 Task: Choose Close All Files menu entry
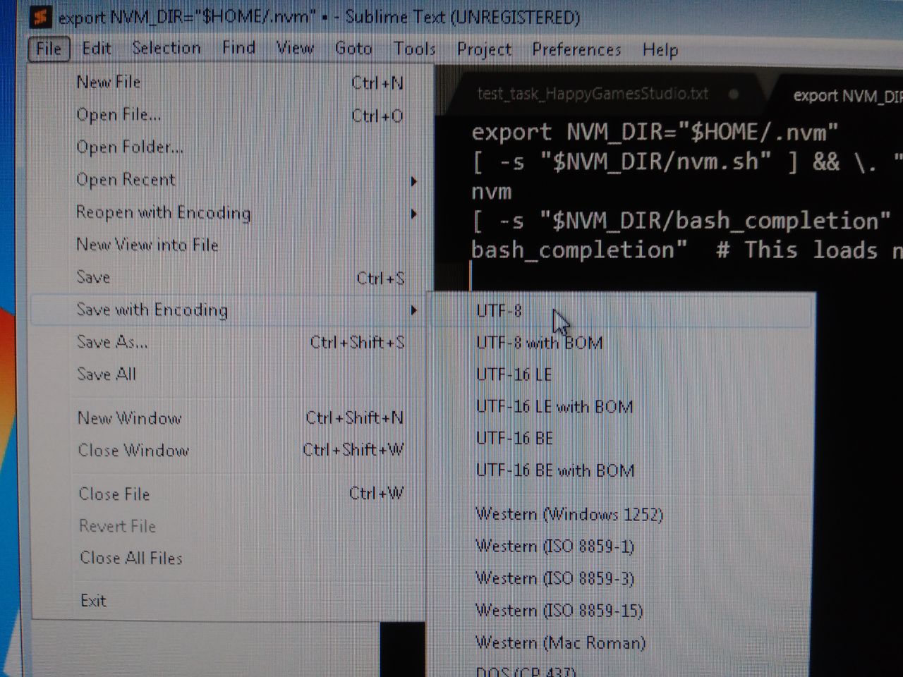(x=230, y=558)
